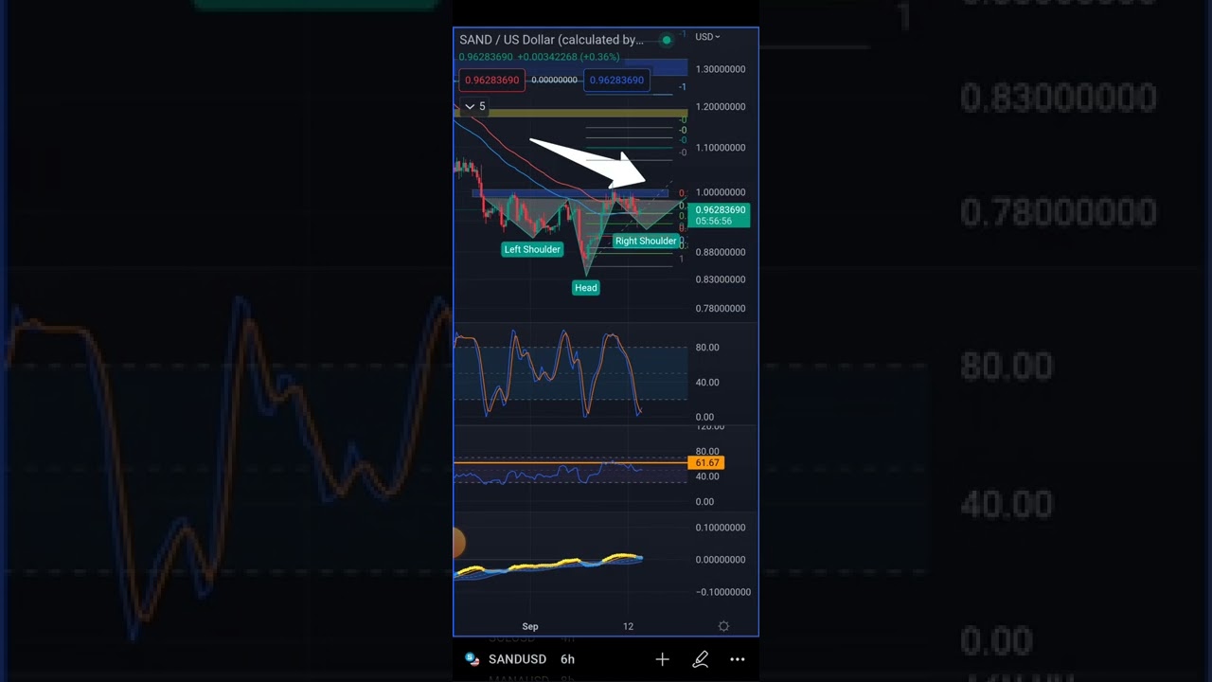Select the yellow horizontal resistance zone
Viewport: 1212px width, 682px height.
(571, 114)
